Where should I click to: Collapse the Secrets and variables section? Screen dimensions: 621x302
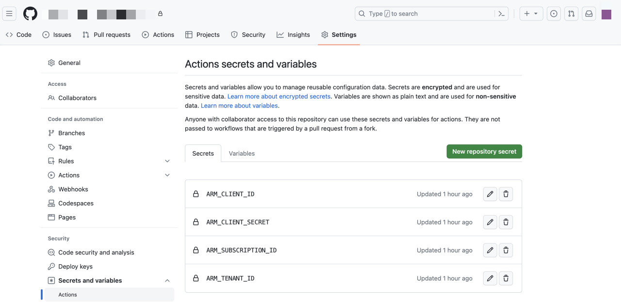pos(167,280)
